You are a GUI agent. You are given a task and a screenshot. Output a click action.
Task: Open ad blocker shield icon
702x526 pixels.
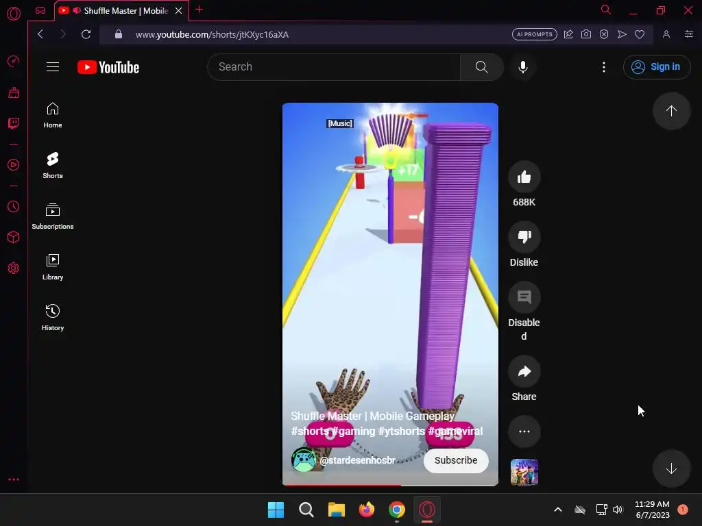604,34
